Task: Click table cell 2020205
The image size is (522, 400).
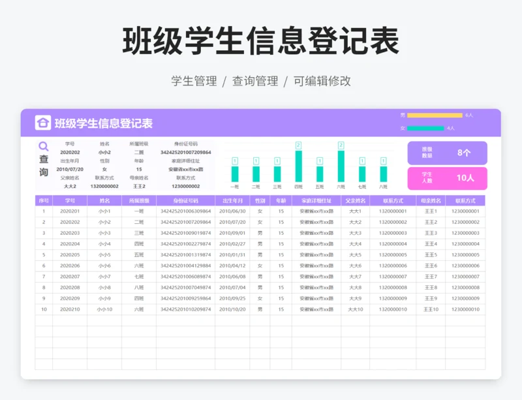Action: click(70, 254)
